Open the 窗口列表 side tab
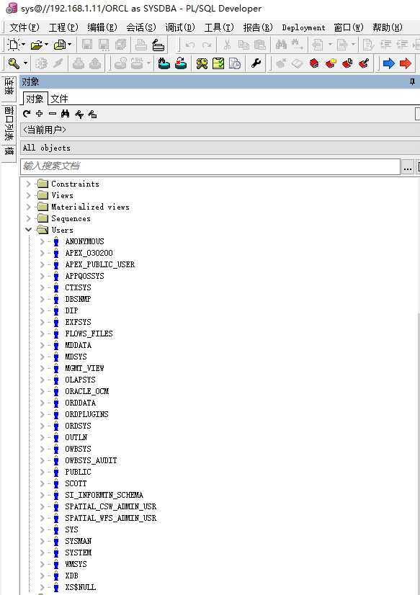Image resolution: width=420 pixels, height=595 pixels. click(9, 123)
